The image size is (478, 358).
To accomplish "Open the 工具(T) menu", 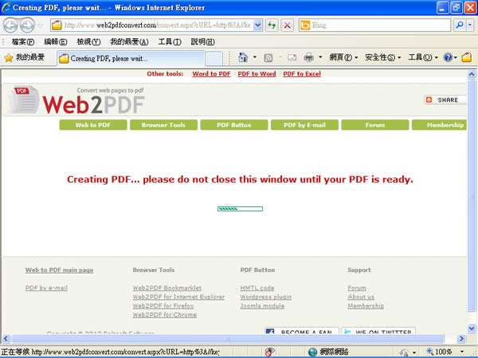I will (x=170, y=41).
